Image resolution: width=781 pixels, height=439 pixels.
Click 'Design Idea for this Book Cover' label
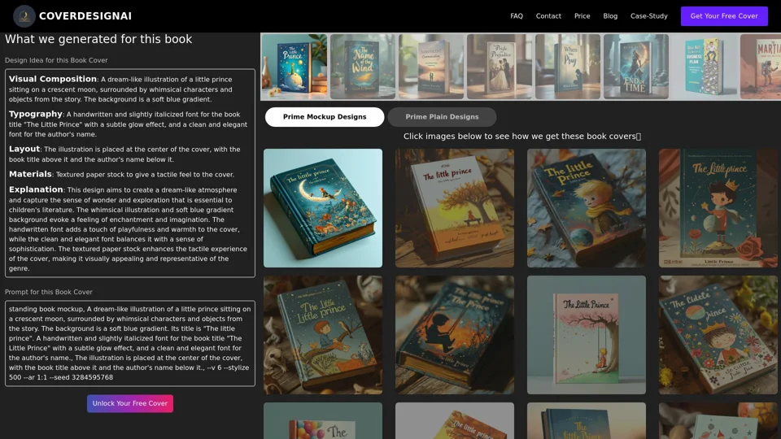(56, 60)
